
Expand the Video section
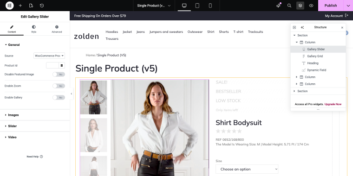click(x=35, y=137)
